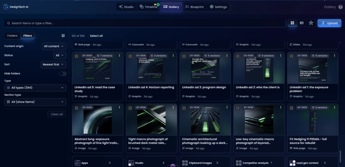Image resolution: width=345 pixels, height=167 pixels.
Task: Check the Abstract long-exposure image checkbox
Action: click(76, 108)
